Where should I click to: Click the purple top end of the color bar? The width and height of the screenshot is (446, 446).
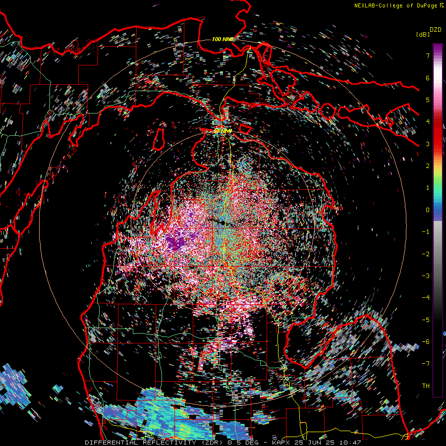pos(438,48)
